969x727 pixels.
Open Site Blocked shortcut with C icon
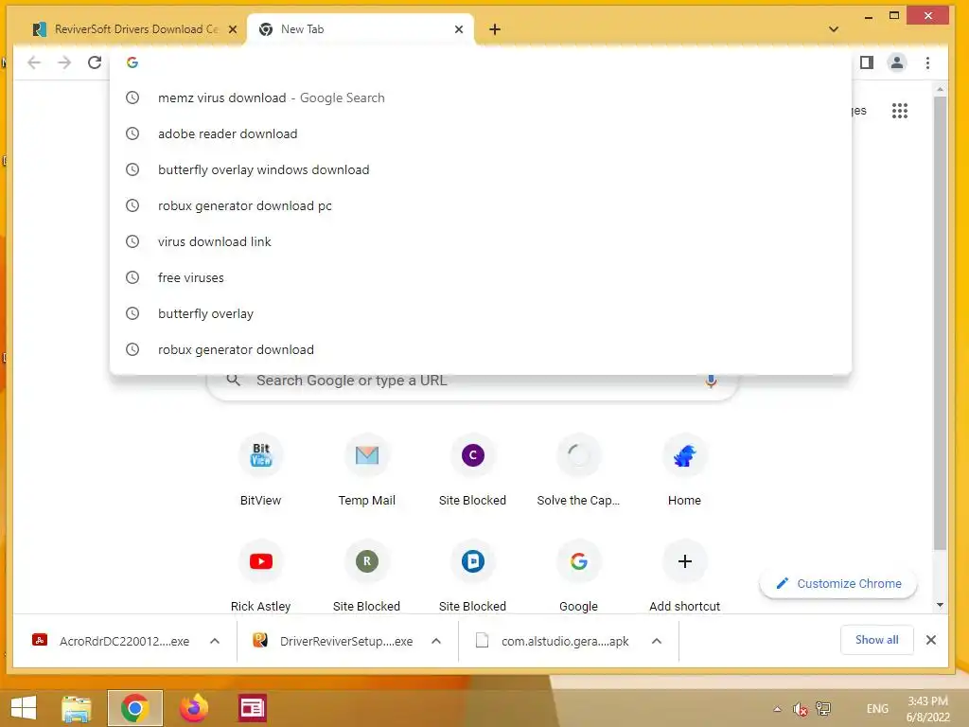473,470
